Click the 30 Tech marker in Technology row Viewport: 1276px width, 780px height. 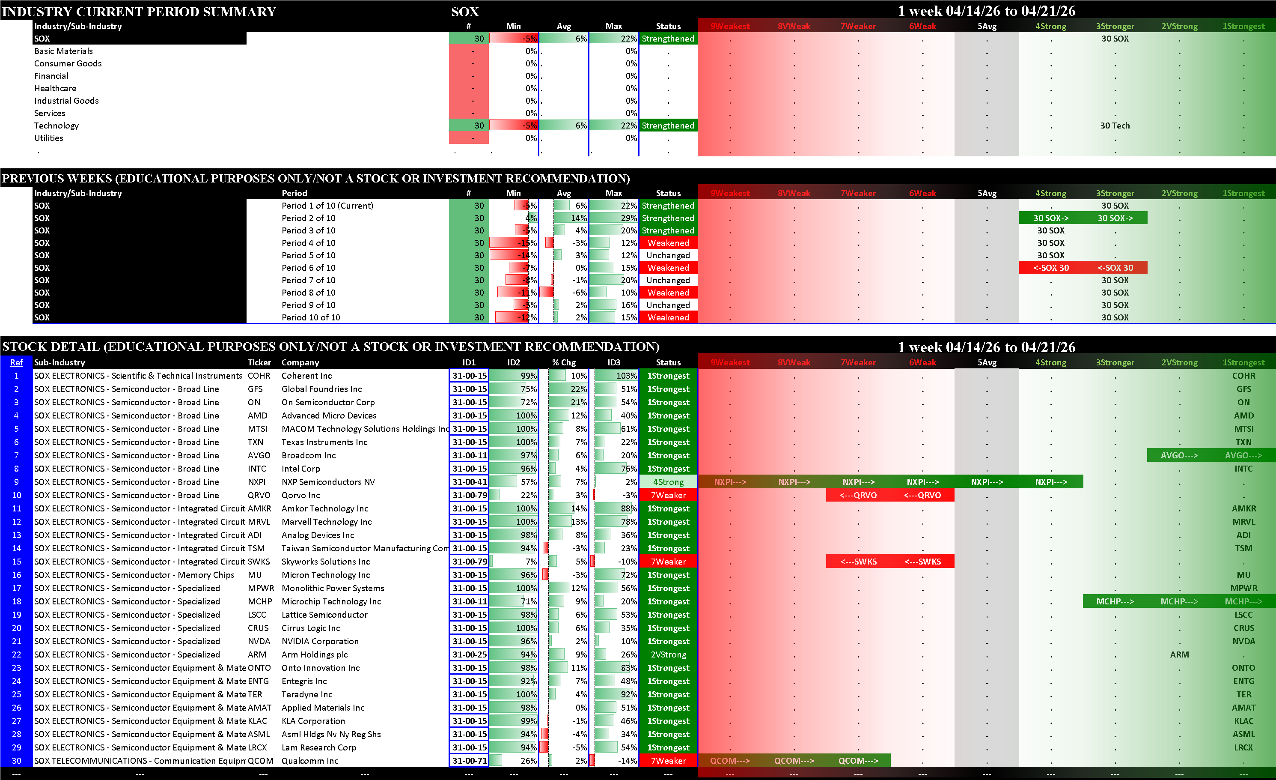click(x=1115, y=126)
